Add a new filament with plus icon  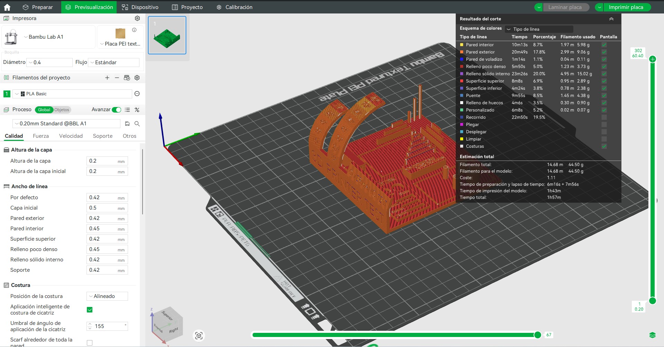107,78
